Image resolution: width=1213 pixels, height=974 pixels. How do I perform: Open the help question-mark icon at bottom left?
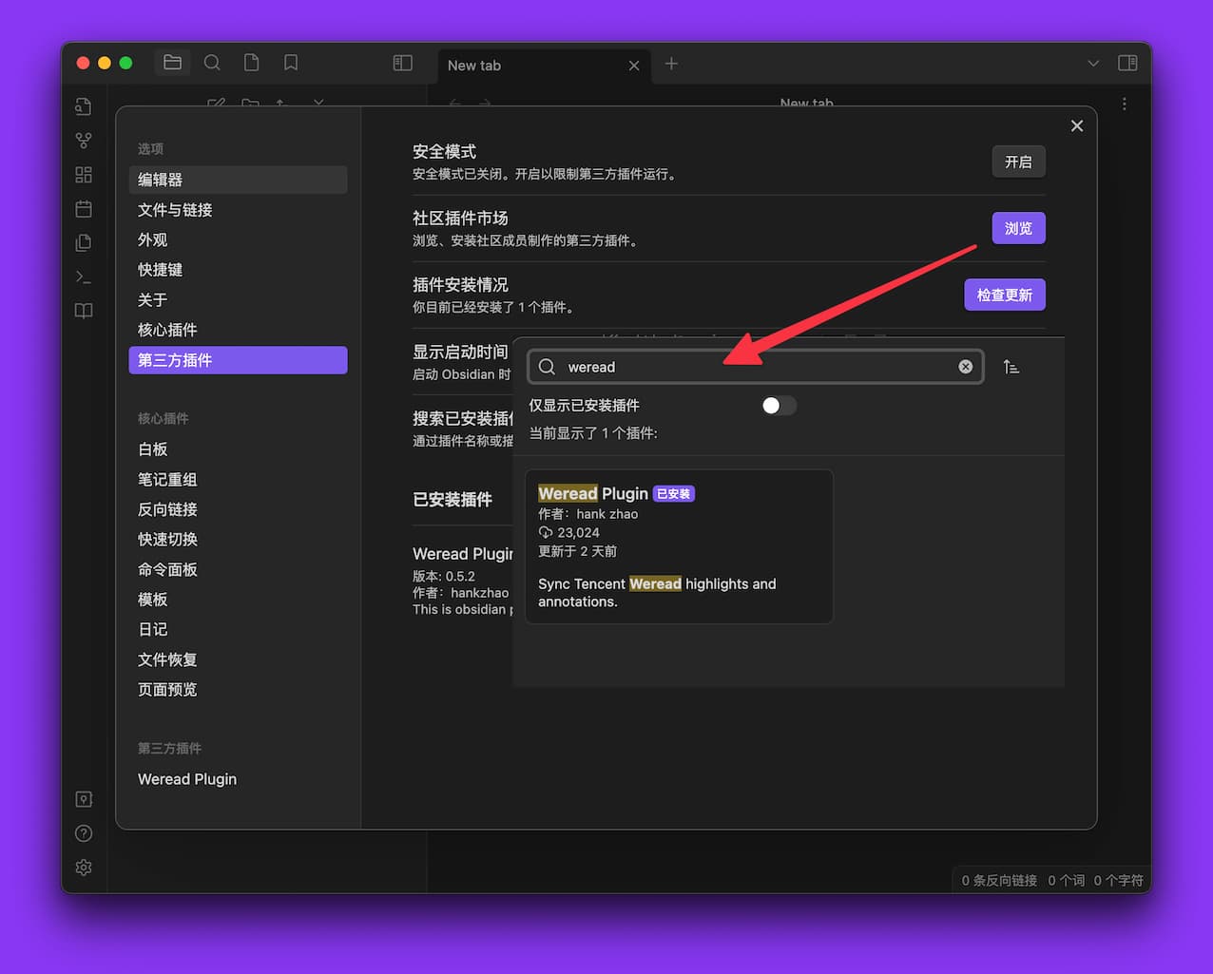coord(83,833)
